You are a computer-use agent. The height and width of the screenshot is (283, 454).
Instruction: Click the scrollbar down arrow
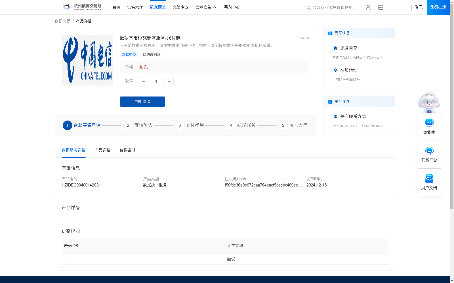(452, 281)
